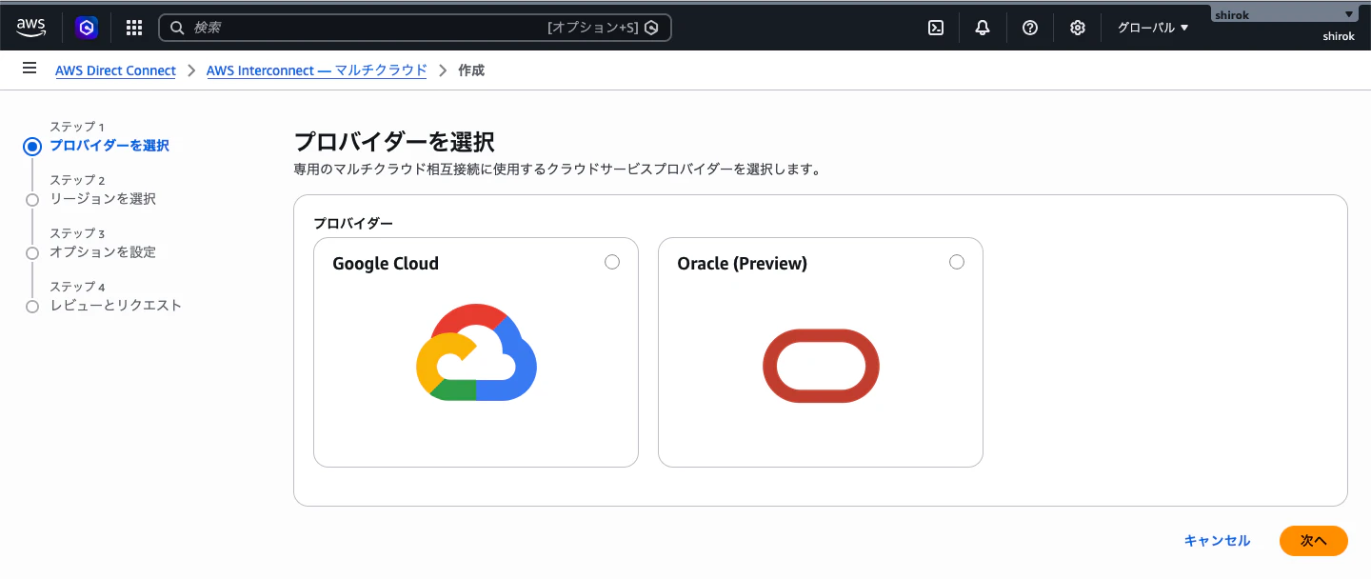Open the services grid menu icon
This screenshot has width=1371, height=579.
pyautogui.click(x=134, y=28)
